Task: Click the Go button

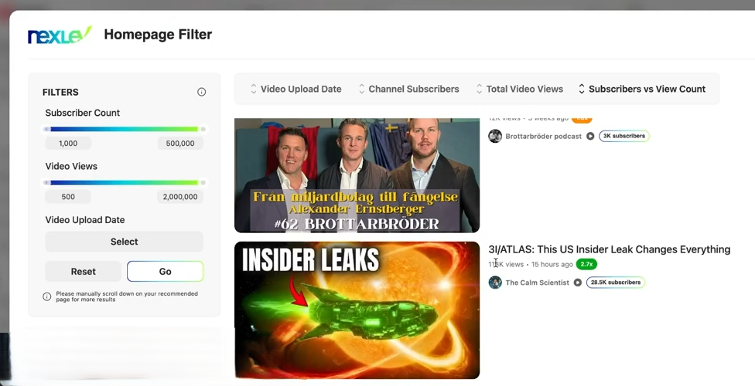Action: (x=166, y=272)
